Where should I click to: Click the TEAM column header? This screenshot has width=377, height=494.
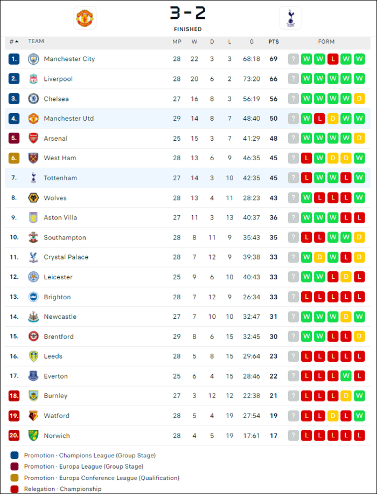coord(36,42)
